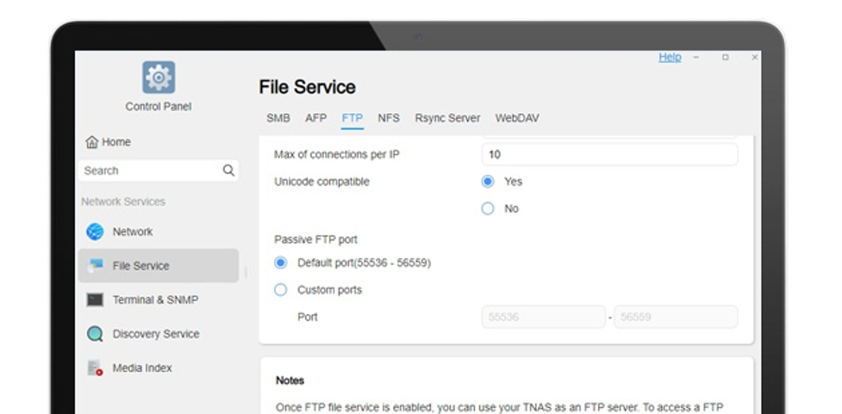The width and height of the screenshot is (842, 414).
Task: Click the Terminal & SNMP icon
Action: click(95, 300)
